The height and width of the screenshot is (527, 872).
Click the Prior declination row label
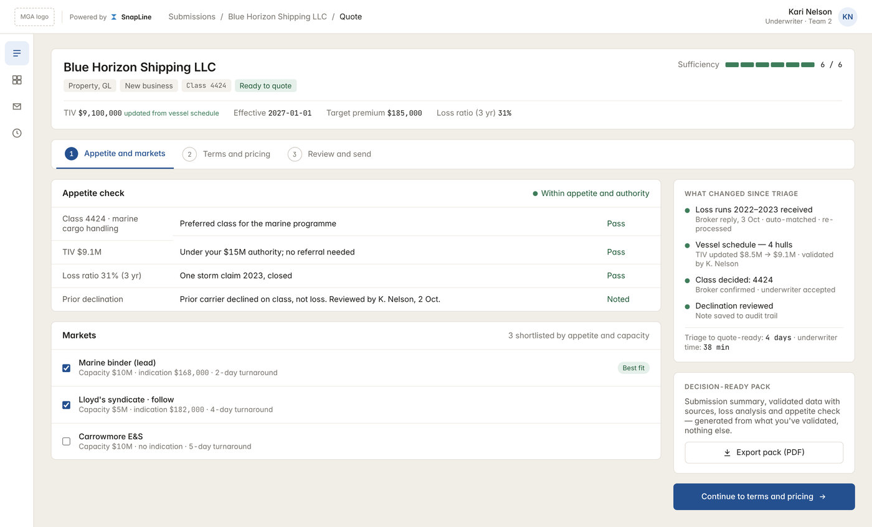pyautogui.click(x=93, y=299)
